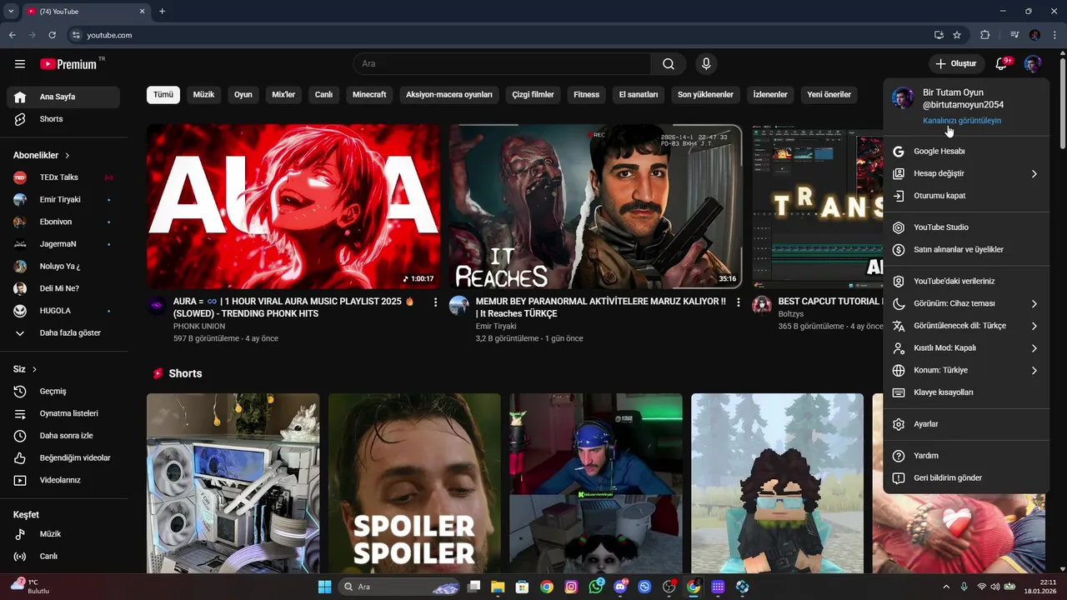Screen dimensions: 1067x600
Task: Open Noluyo Ya ¿ subscription
Action: (63, 267)
